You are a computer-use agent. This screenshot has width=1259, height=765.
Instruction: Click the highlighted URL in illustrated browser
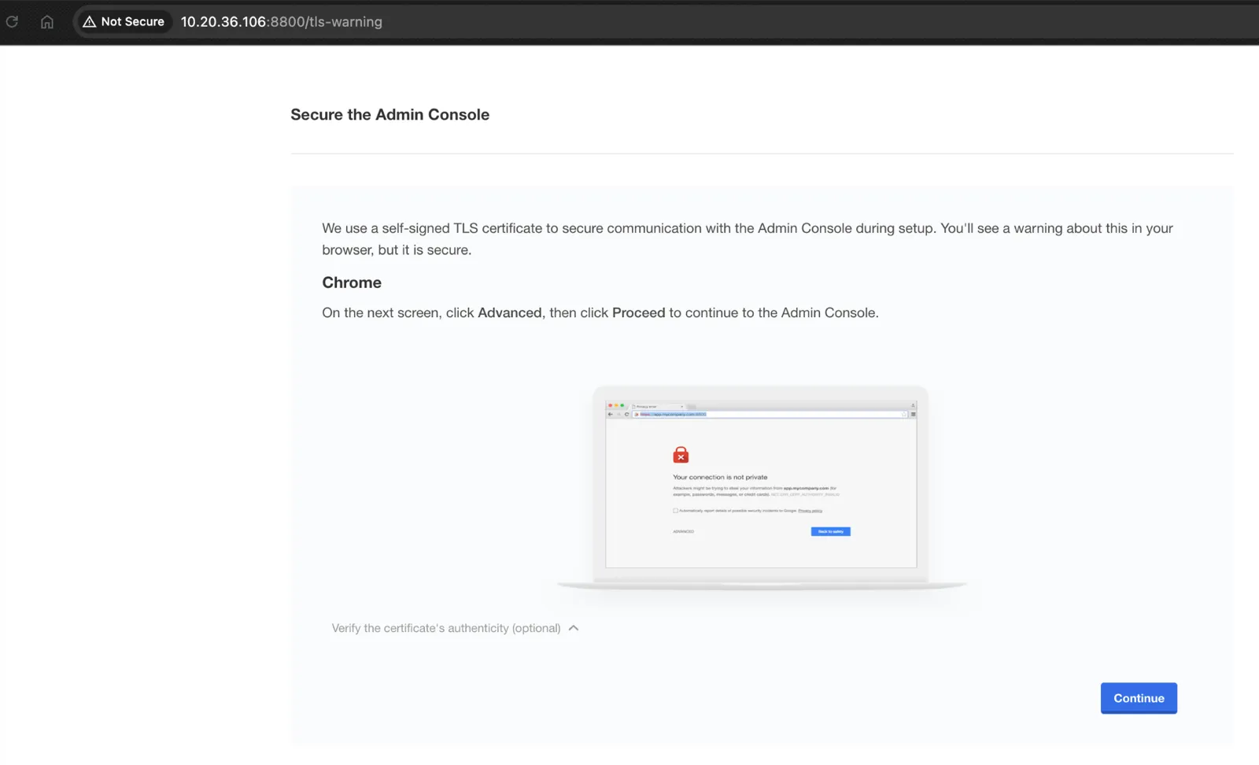[x=673, y=414]
